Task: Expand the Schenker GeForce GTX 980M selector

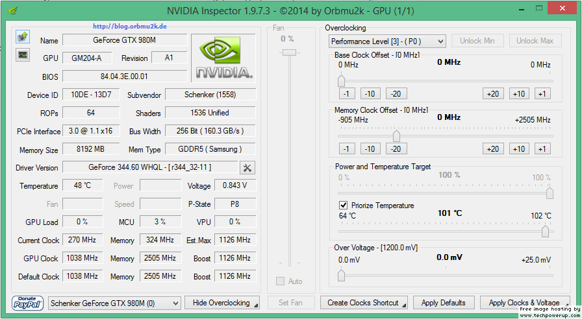Action: click(114, 303)
